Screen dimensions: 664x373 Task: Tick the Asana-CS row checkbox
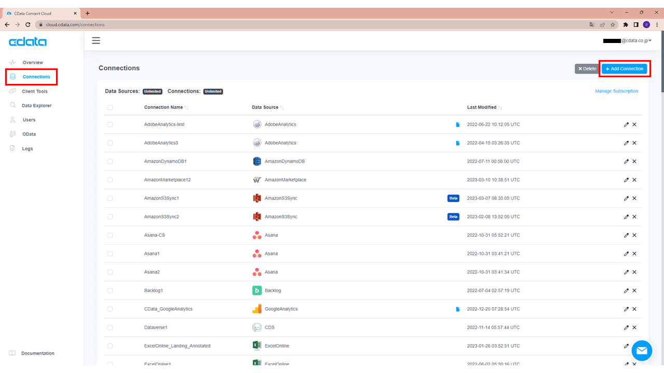110,235
